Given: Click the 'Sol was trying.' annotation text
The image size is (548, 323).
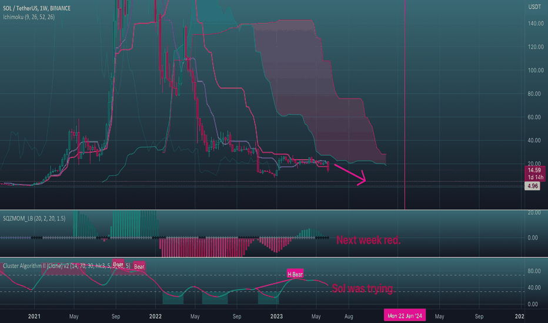Looking at the screenshot, I should [363, 288].
